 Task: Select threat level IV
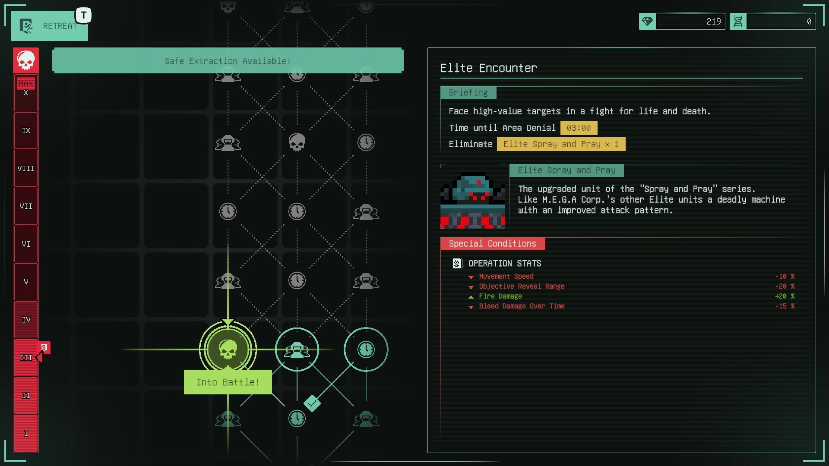click(x=26, y=320)
